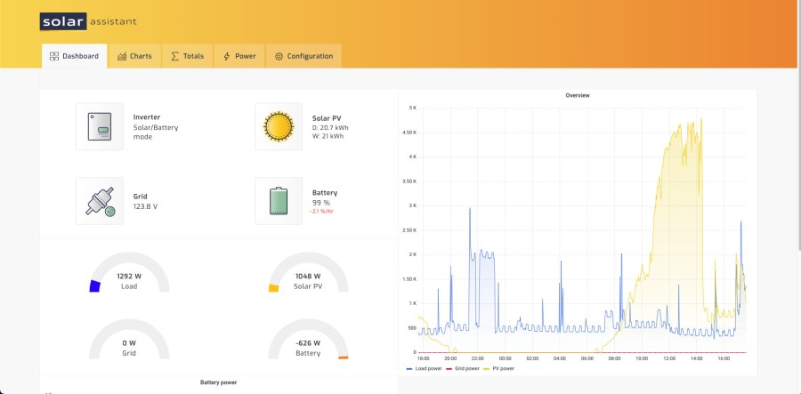Click the PV power peak in Overview chart

[701, 120]
